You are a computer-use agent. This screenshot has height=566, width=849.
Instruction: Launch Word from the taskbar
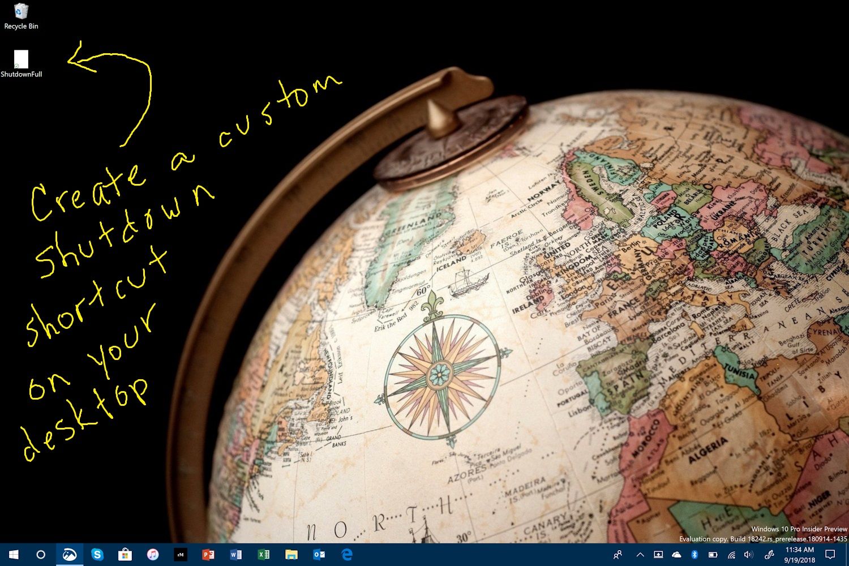(236, 555)
